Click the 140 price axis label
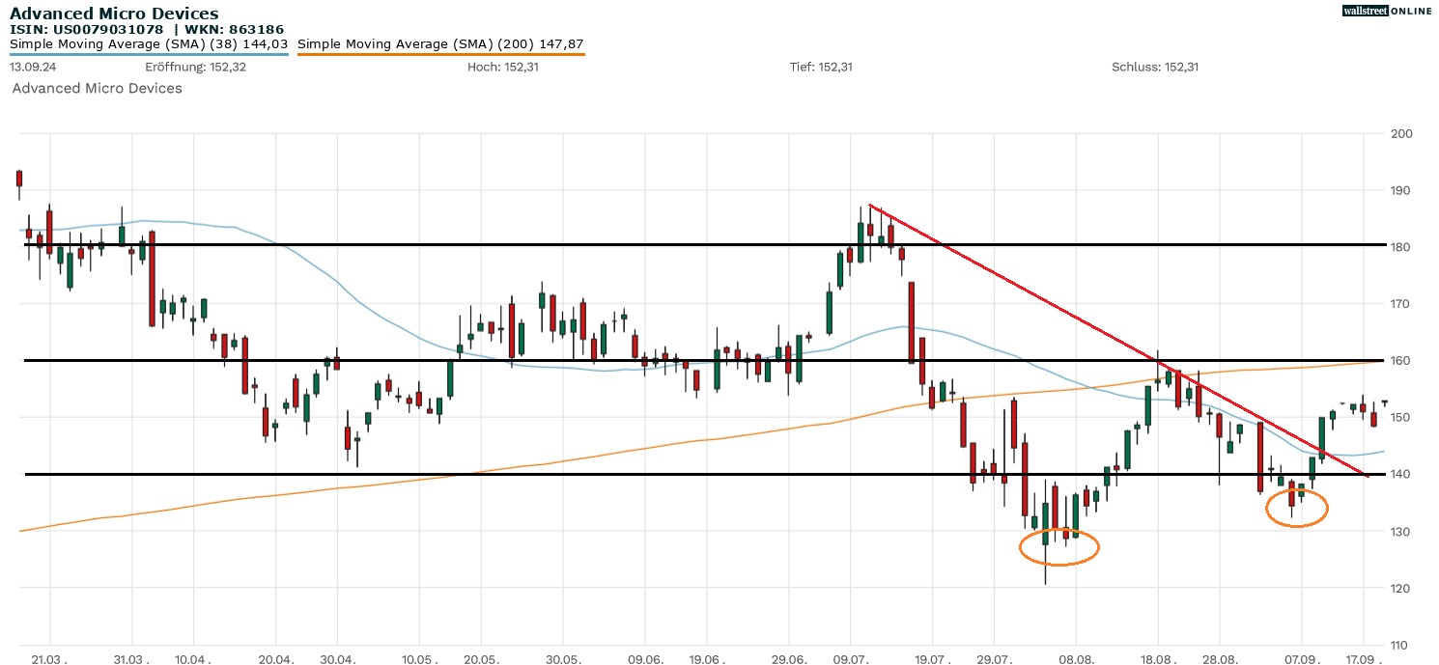This screenshot has height=665, width=1439. tap(1401, 475)
